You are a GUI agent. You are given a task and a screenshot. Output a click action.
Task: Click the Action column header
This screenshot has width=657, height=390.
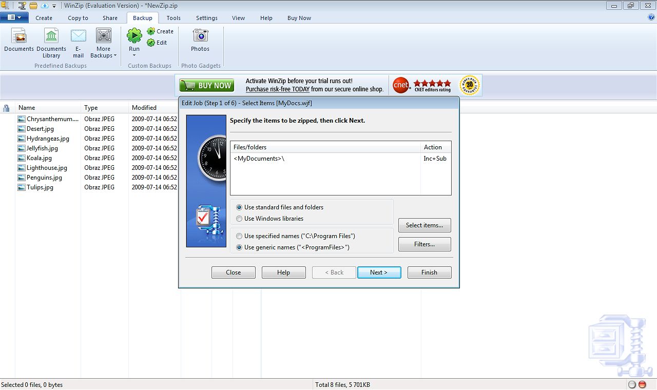[436, 147]
